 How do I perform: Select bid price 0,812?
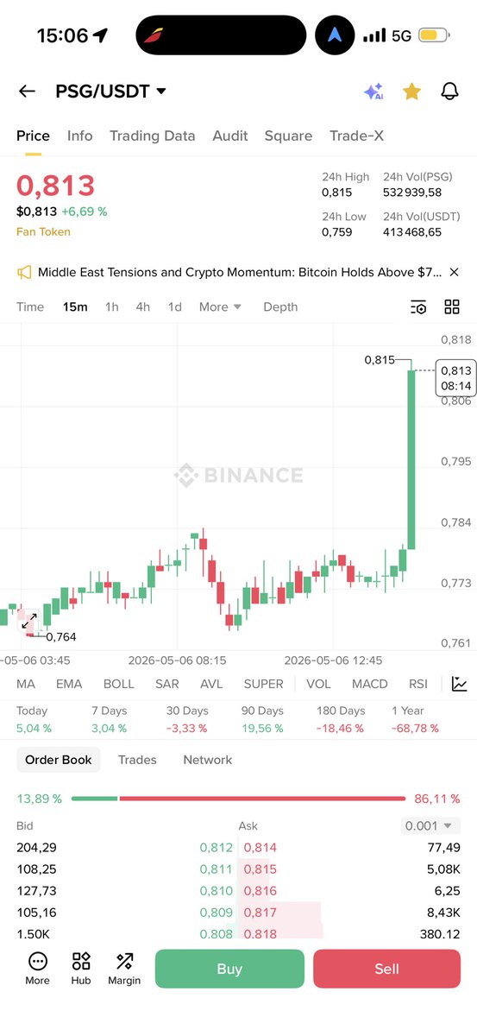217,848
